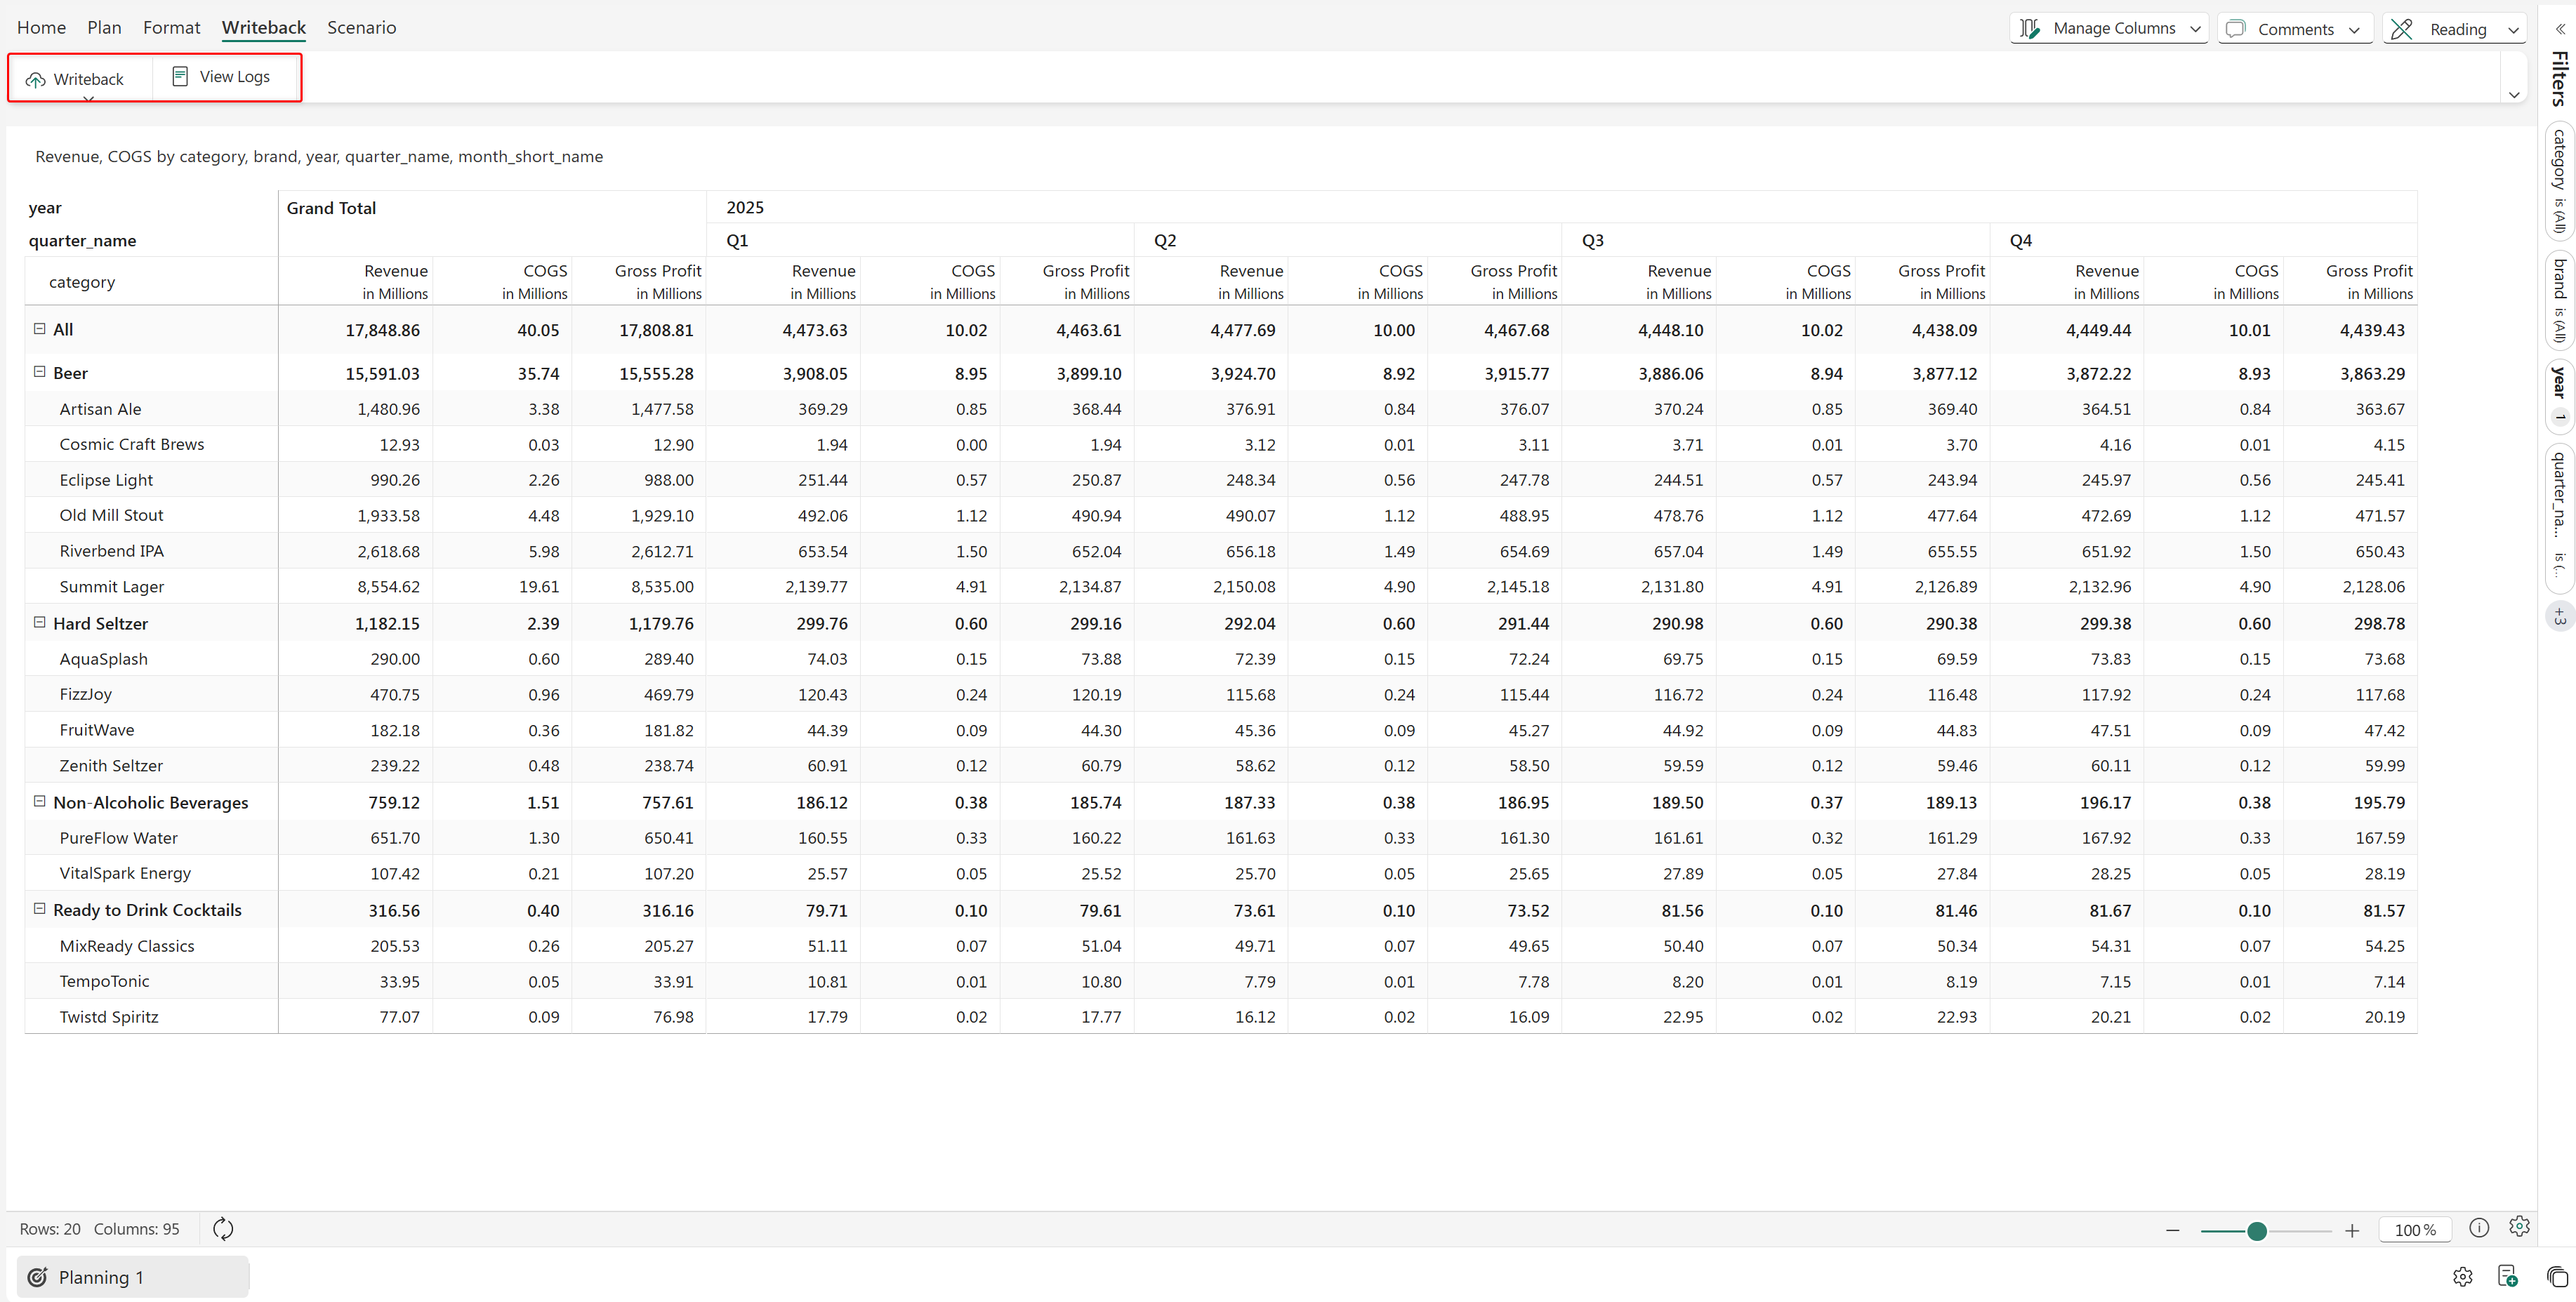Click the zoom-in plus icon

point(2352,1231)
